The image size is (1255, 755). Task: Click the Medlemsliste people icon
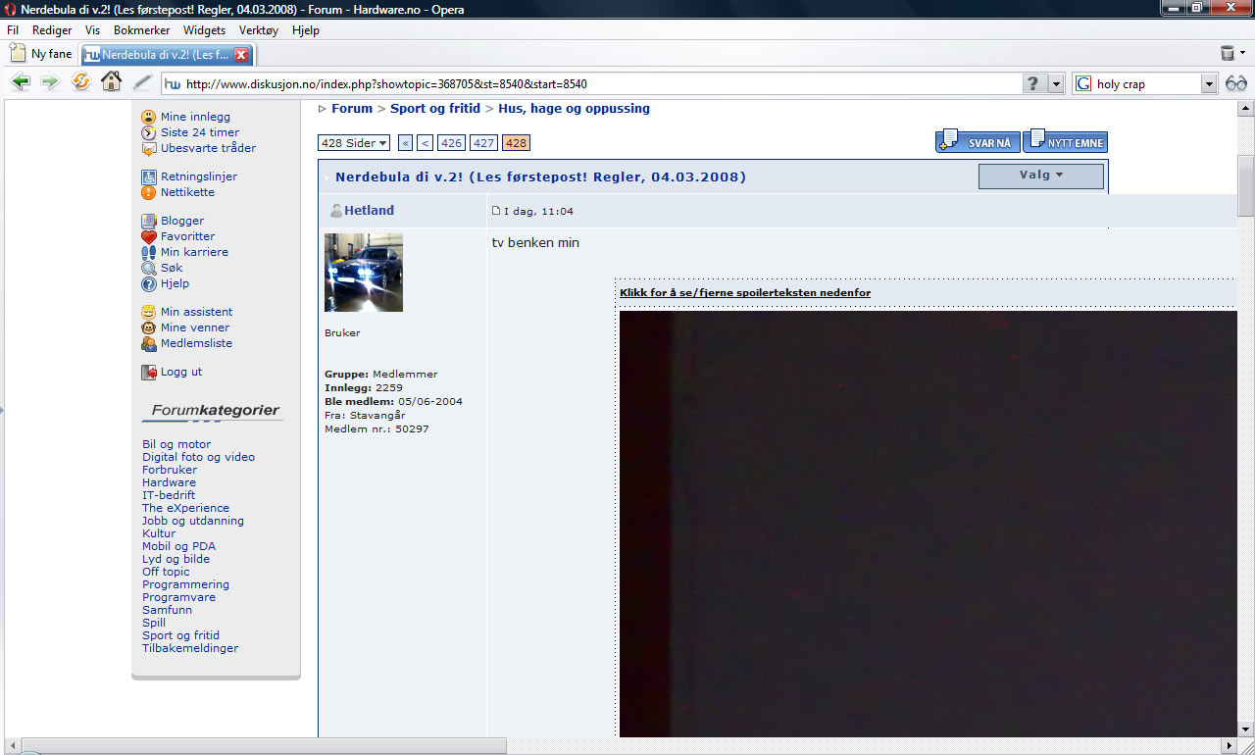click(149, 343)
